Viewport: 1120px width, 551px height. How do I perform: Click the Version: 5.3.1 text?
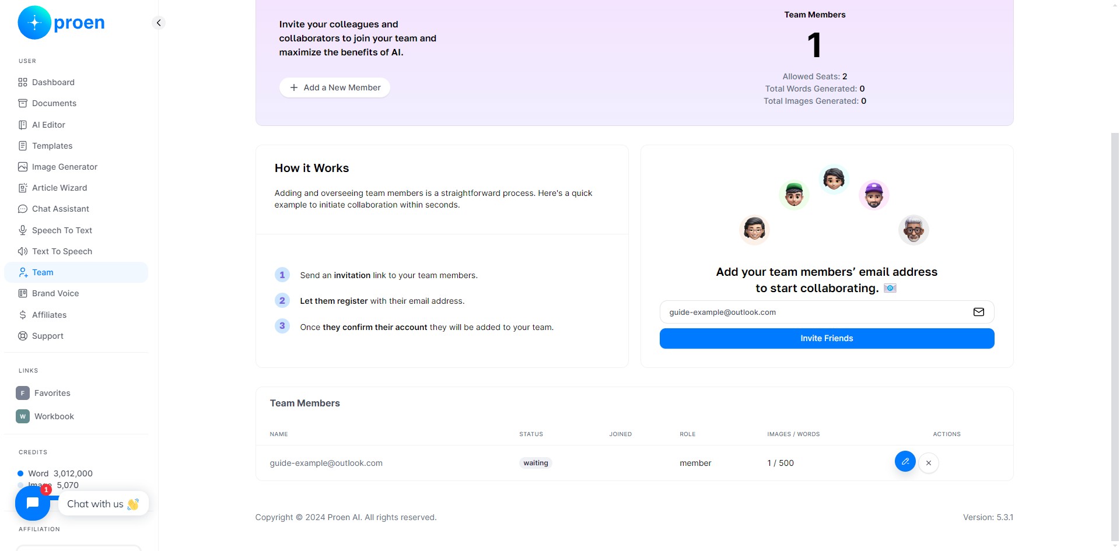click(x=988, y=517)
